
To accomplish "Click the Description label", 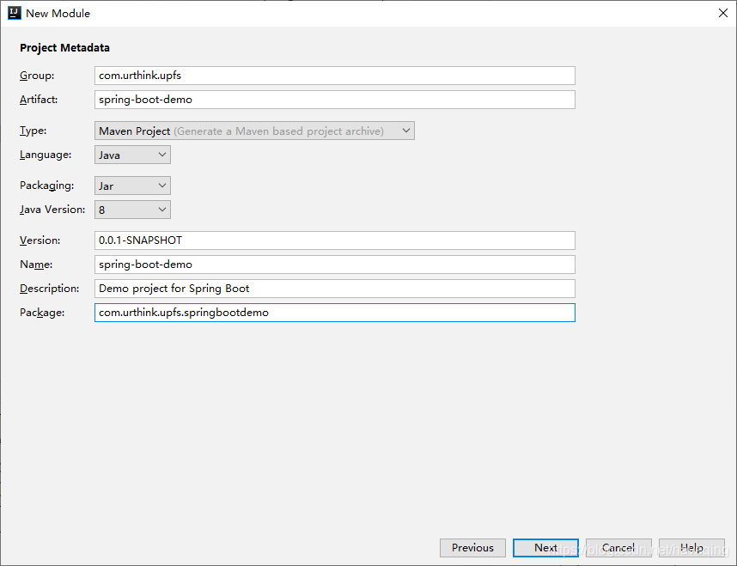I will 49,289.
